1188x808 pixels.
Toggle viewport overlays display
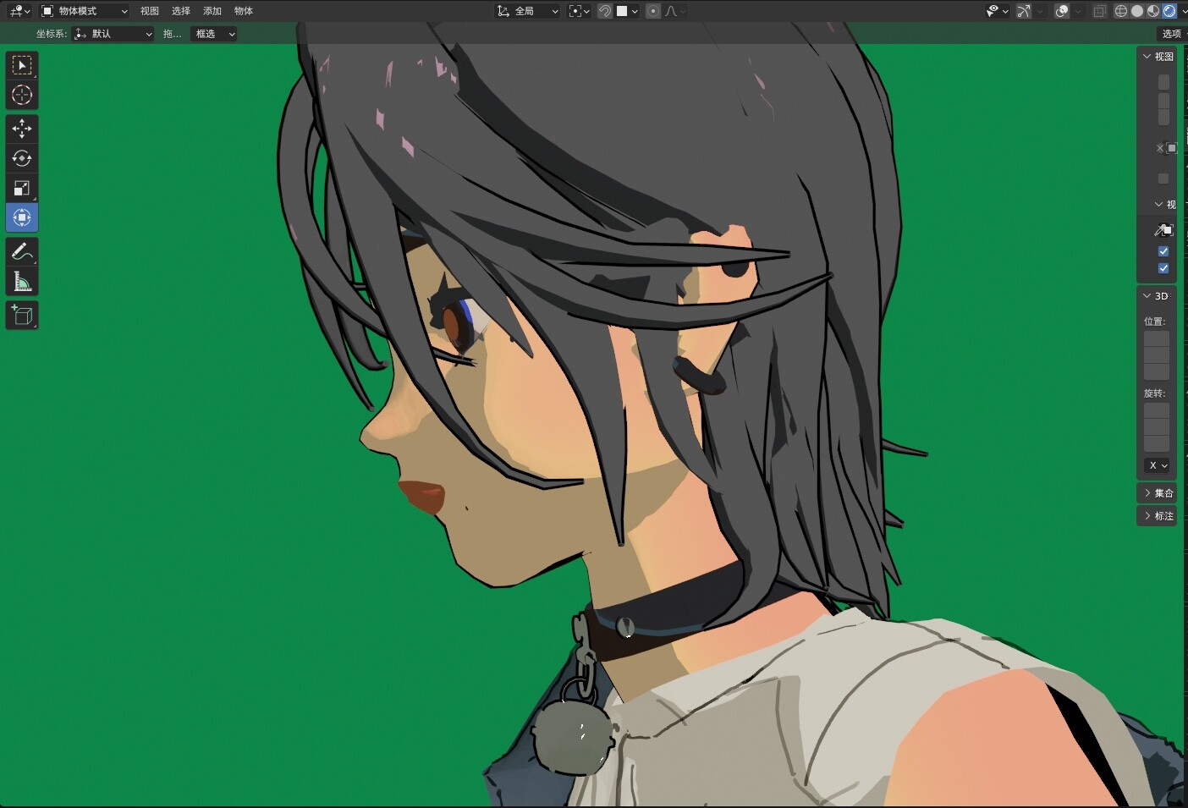point(1062,11)
